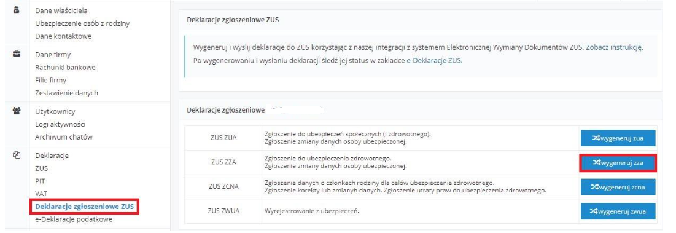Generate the ZUS ZCNA declaration
Viewport: 676px width, 233px height.
[618, 187]
